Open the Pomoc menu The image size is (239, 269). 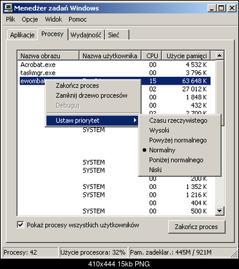click(77, 19)
